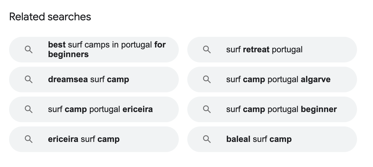373x167 pixels.
Task: Click the magnifier icon for "surf retreat portugal"
Action: tap(207, 50)
